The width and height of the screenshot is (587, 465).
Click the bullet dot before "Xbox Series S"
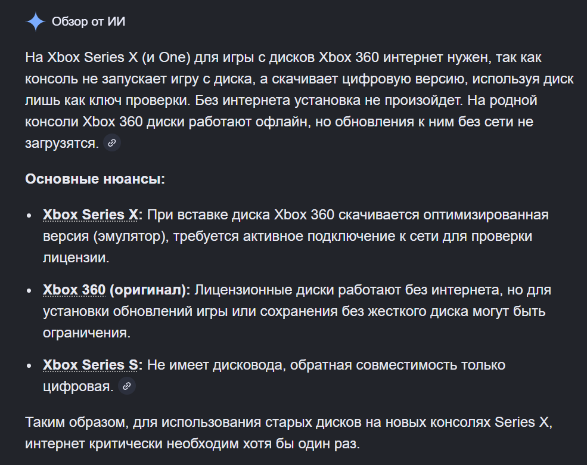pyautogui.click(x=29, y=365)
